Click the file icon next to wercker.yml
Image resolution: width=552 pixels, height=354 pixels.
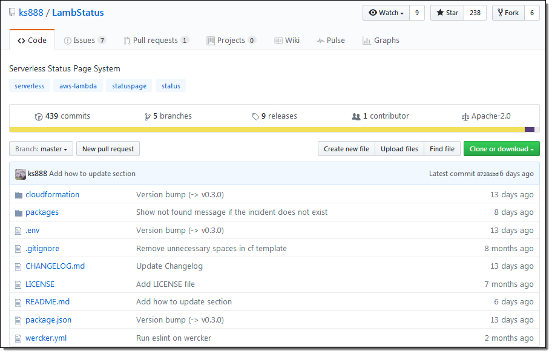pyautogui.click(x=18, y=338)
